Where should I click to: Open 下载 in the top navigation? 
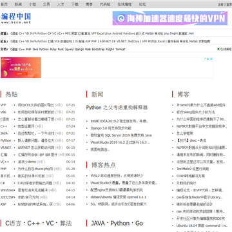click(x=75, y=5)
